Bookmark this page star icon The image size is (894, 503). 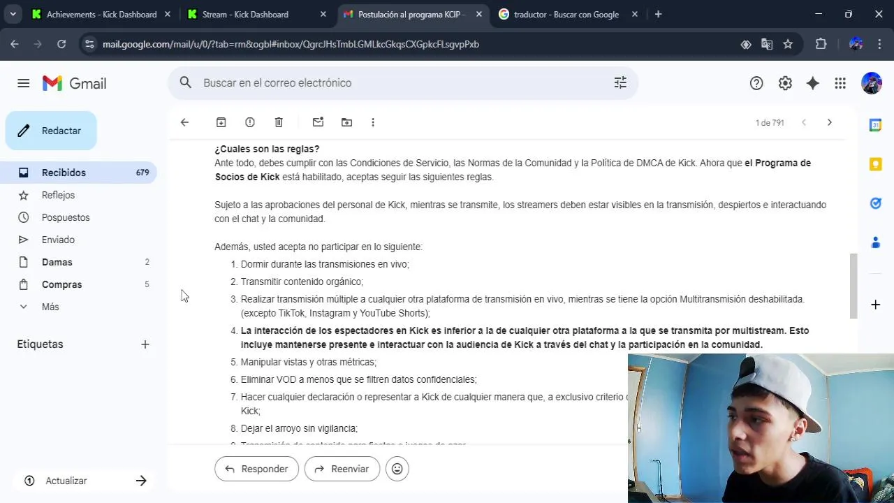[x=788, y=44]
